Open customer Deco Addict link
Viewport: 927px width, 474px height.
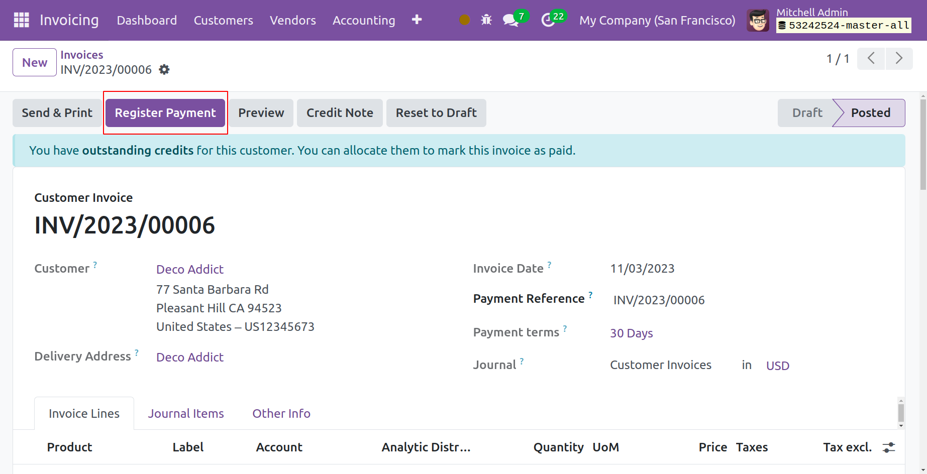190,270
